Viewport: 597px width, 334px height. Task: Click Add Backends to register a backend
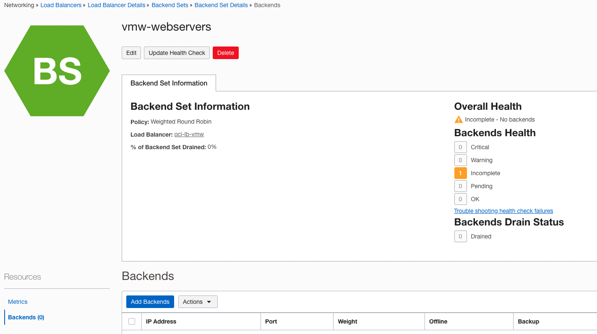click(150, 301)
